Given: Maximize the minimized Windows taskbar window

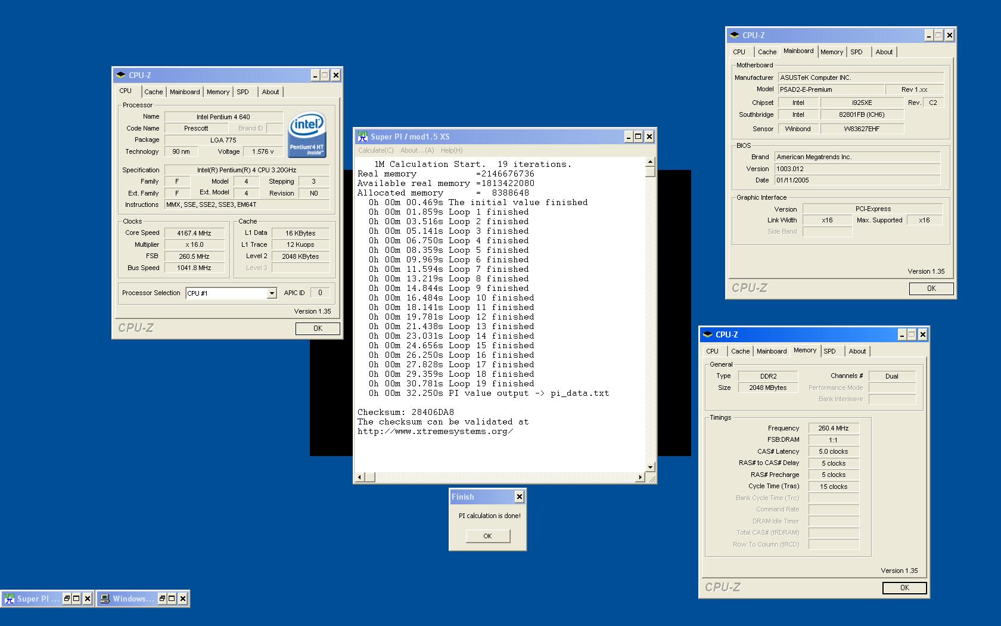Looking at the screenshot, I should [x=172, y=599].
